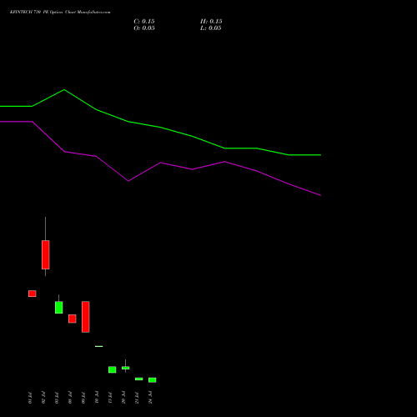Select the green candle for 03 Jul

click(x=59, y=307)
